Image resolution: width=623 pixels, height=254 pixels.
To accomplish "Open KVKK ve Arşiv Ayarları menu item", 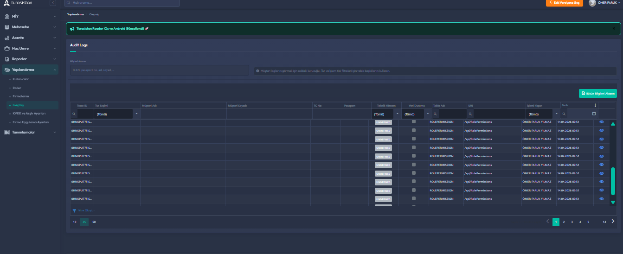I will (29, 113).
